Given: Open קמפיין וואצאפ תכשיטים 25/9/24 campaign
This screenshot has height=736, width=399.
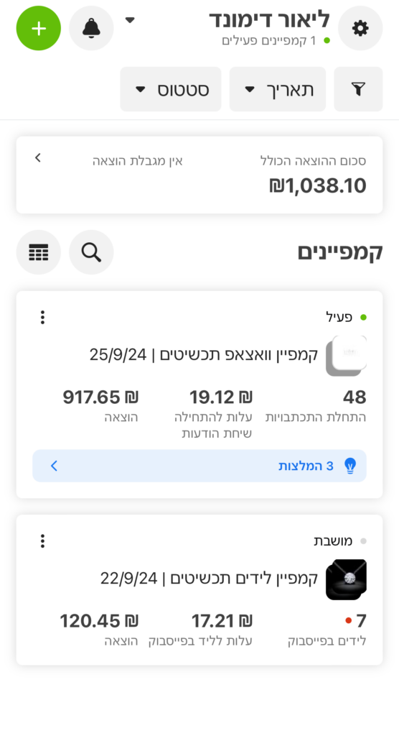Looking at the screenshot, I should pos(204,354).
